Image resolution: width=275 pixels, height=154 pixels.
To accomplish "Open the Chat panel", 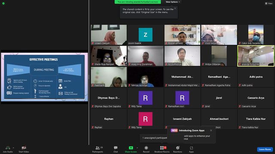I will pos(116,149).
